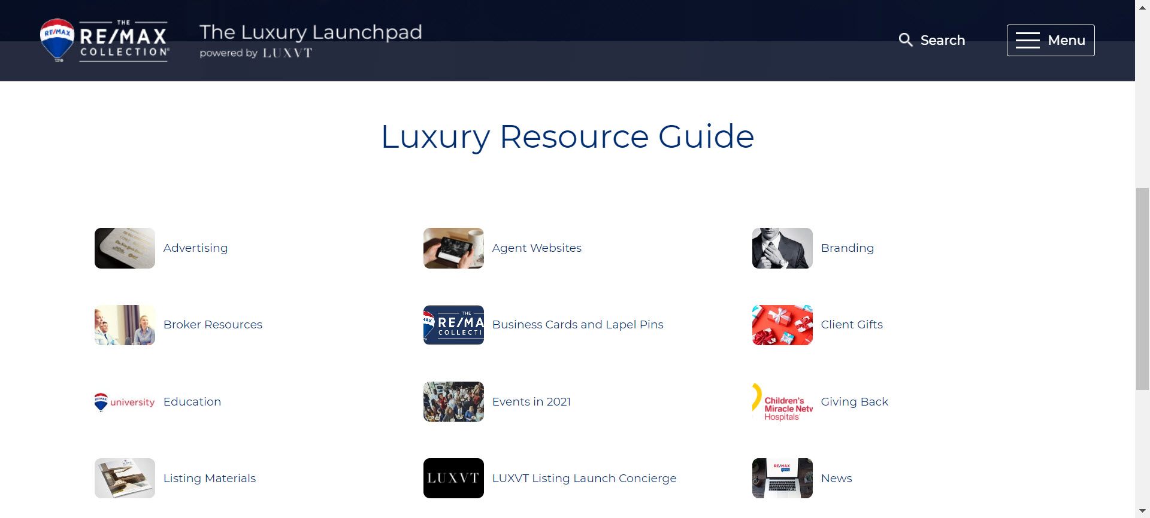Open the Education link

192,402
